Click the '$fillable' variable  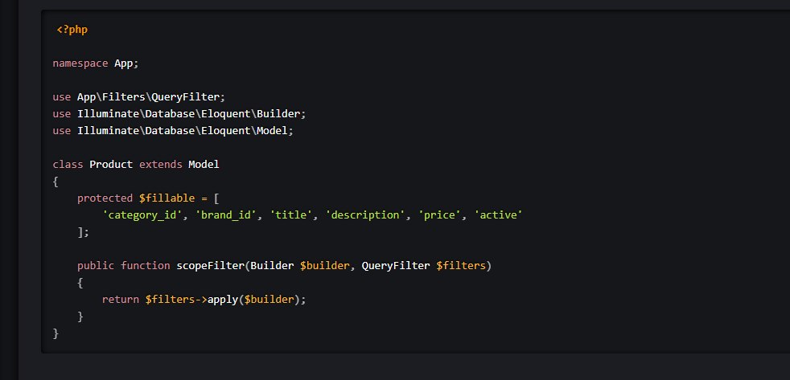(x=167, y=198)
